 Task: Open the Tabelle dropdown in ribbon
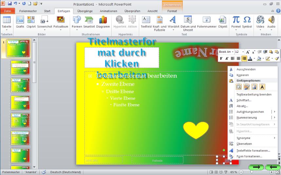7,22
